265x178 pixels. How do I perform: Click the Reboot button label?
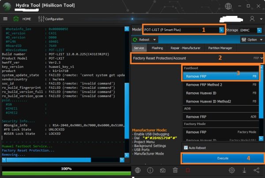(x=144, y=40)
